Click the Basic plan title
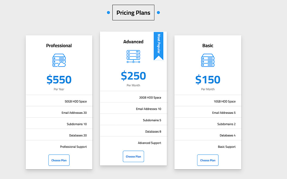Viewport: 287px width, 179px height. pyautogui.click(x=208, y=46)
